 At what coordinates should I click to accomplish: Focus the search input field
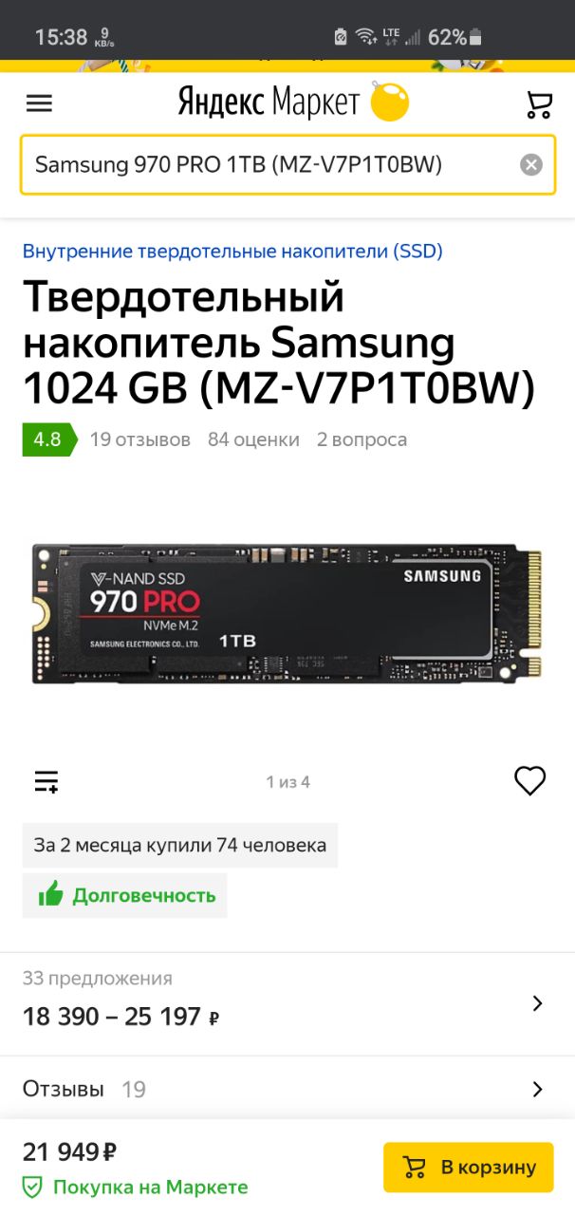pos(269,165)
